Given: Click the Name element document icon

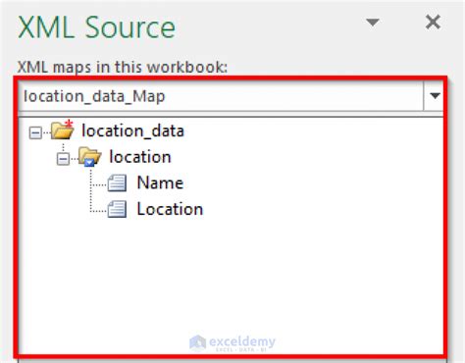Looking at the screenshot, I should (x=117, y=182).
